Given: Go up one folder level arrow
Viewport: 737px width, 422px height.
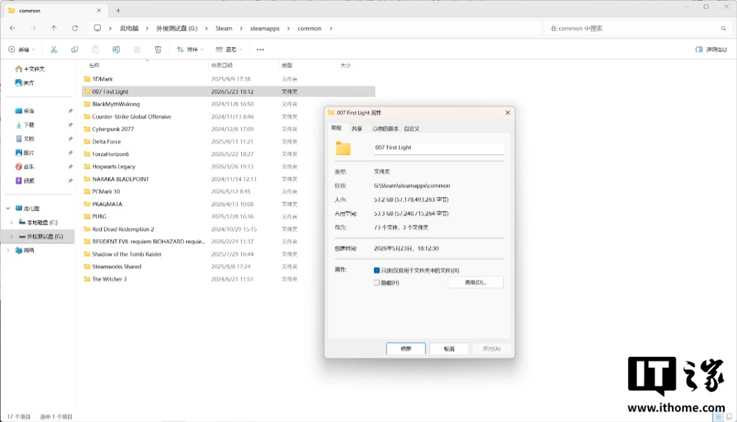Looking at the screenshot, I should click(x=54, y=28).
